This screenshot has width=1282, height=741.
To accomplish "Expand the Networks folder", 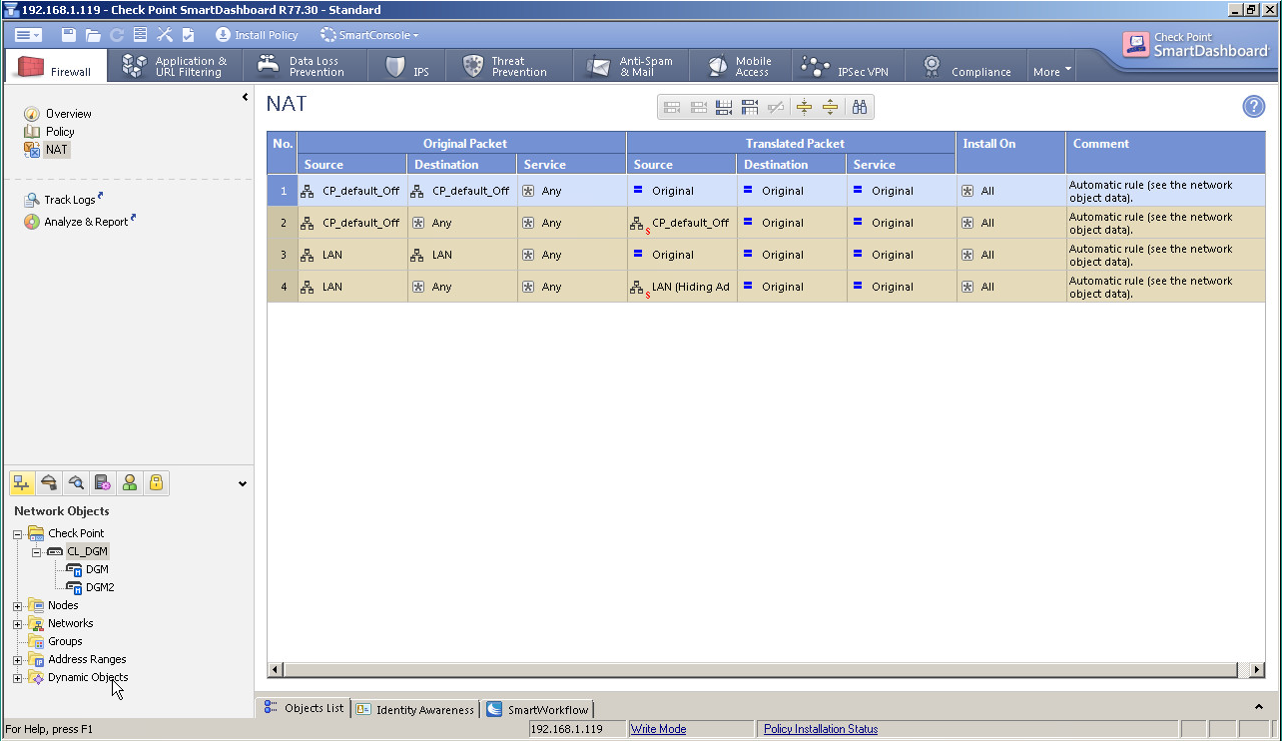I will (17, 623).
